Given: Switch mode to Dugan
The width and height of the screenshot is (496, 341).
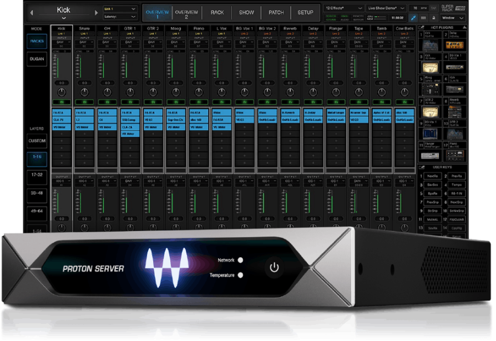Looking at the screenshot, I should (x=37, y=59).
